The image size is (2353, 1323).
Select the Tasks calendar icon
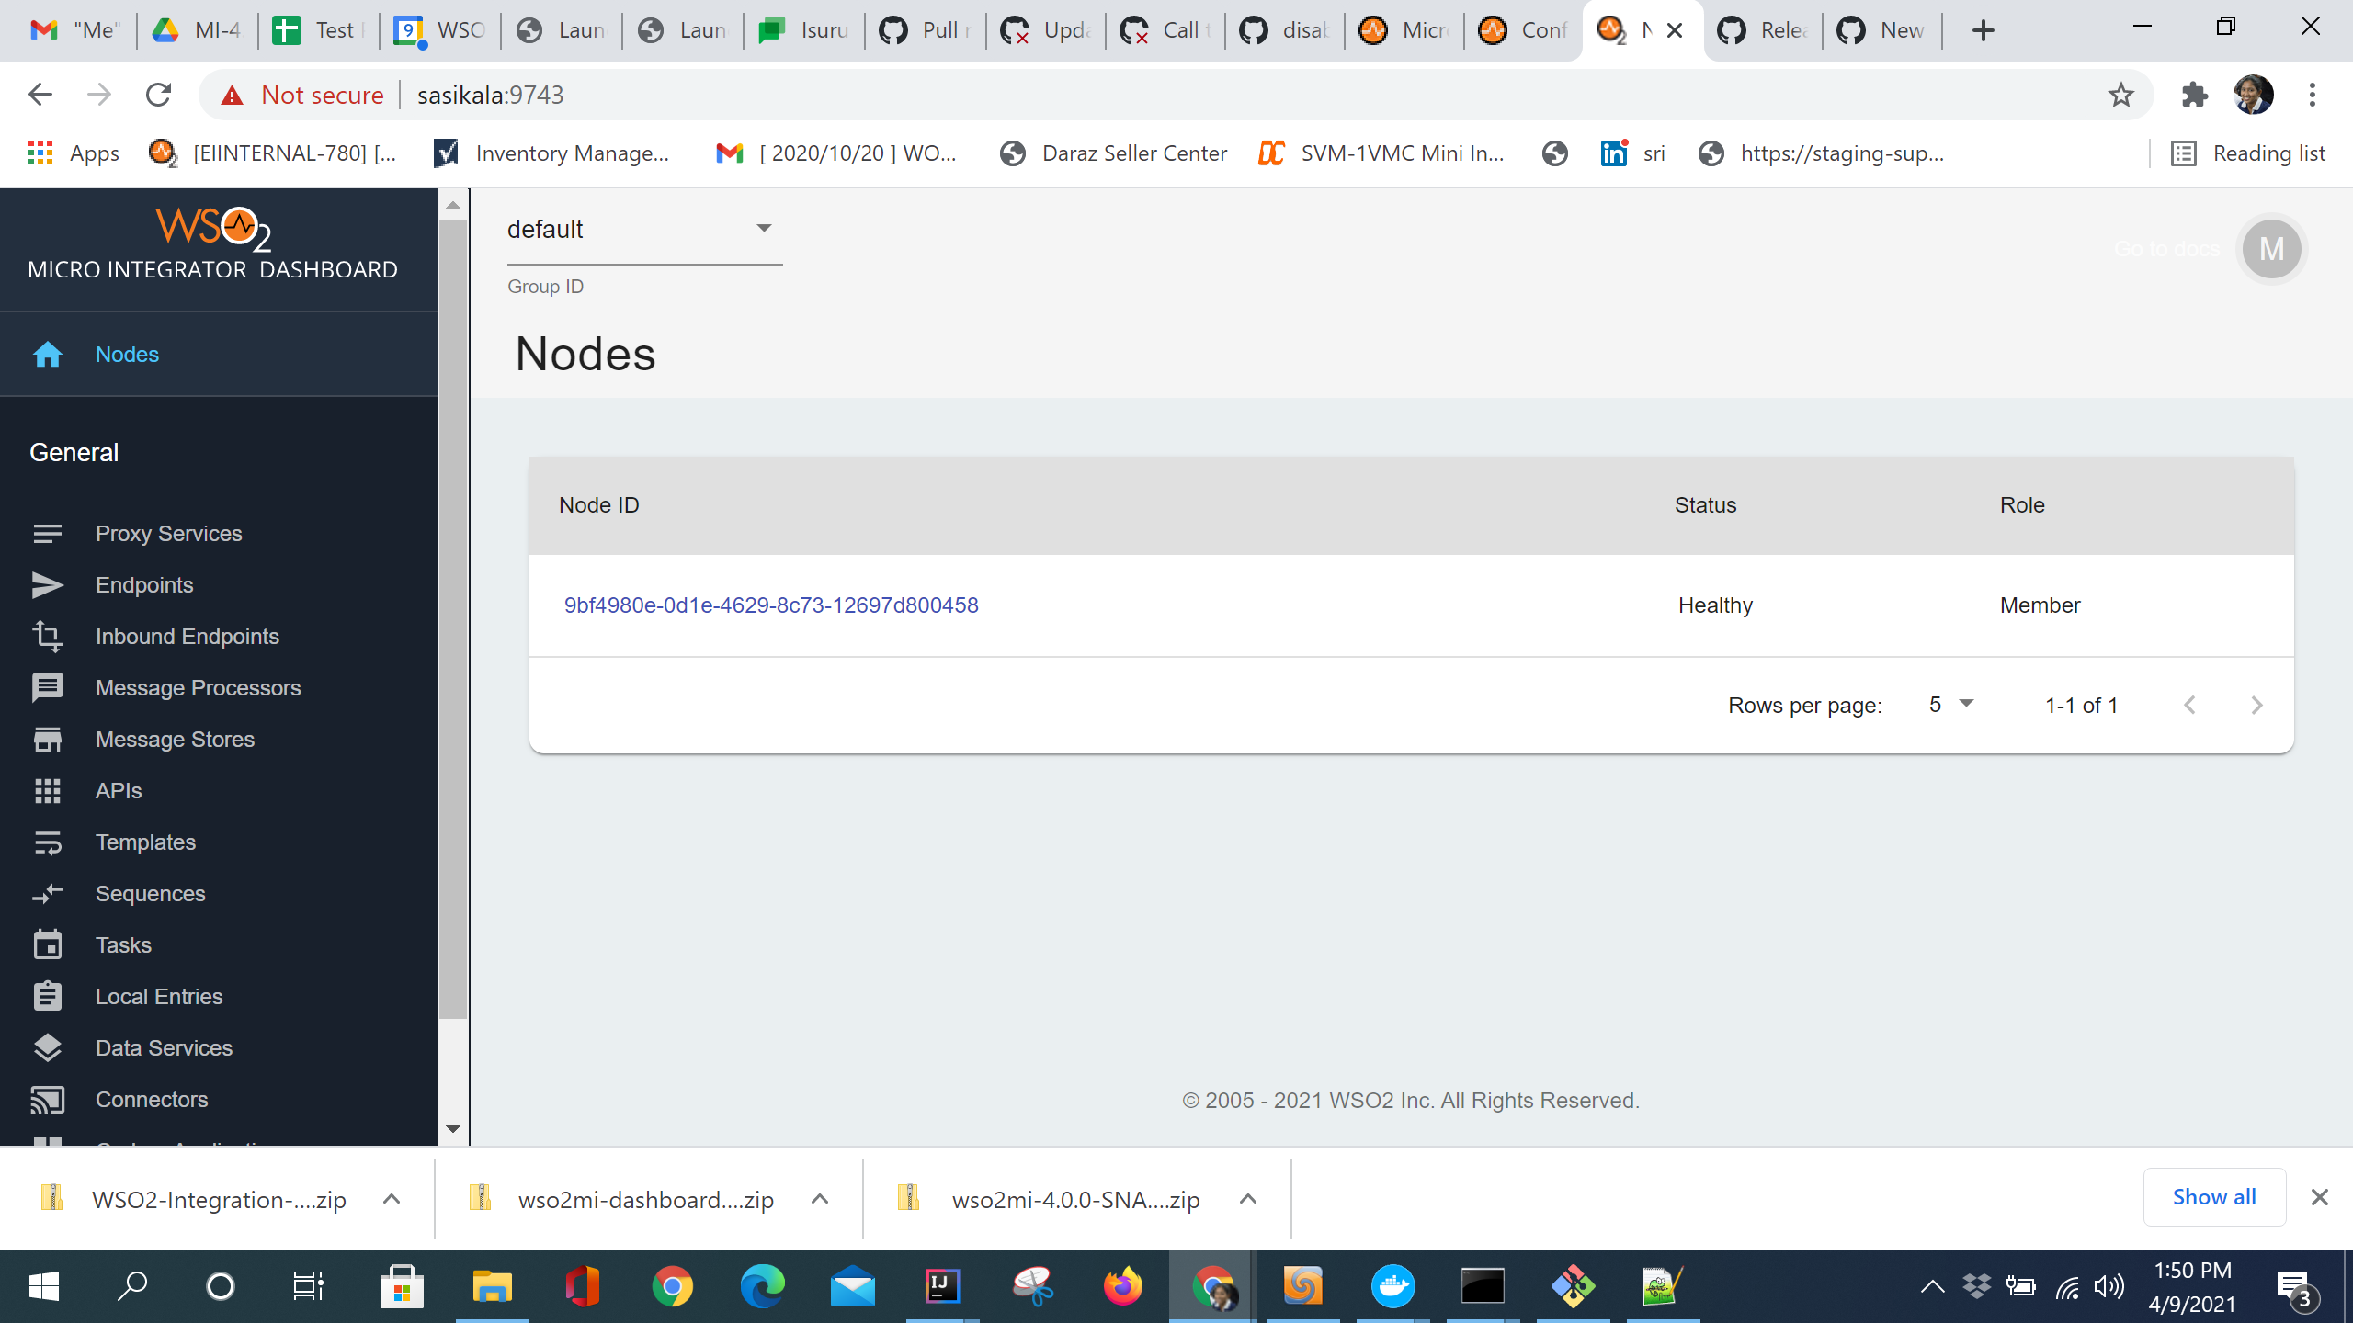tap(48, 944)
